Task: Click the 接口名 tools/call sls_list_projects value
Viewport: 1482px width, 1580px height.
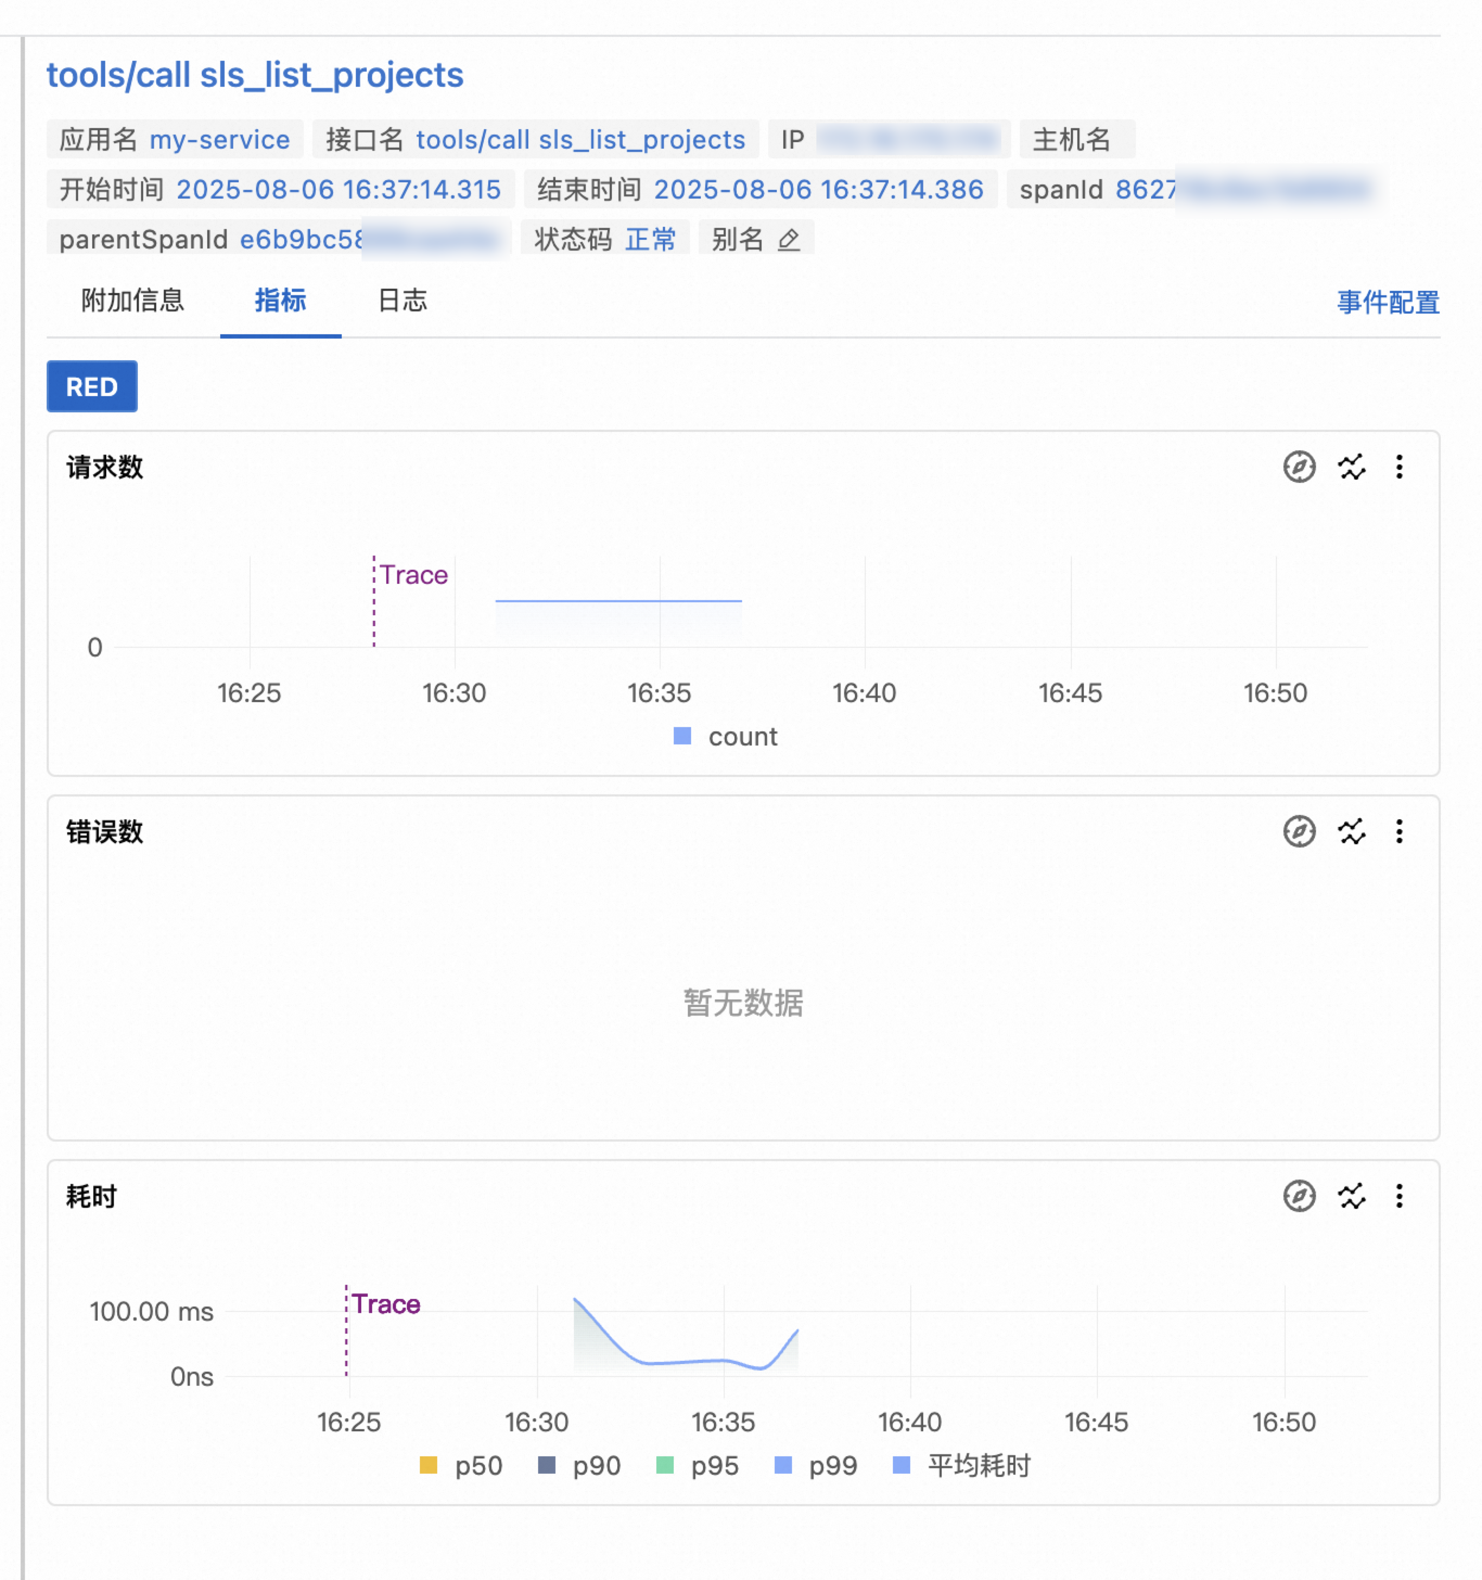Action: click(x=581, y=139)
